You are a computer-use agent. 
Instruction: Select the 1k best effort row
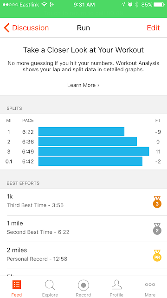[x=83, y=202]
